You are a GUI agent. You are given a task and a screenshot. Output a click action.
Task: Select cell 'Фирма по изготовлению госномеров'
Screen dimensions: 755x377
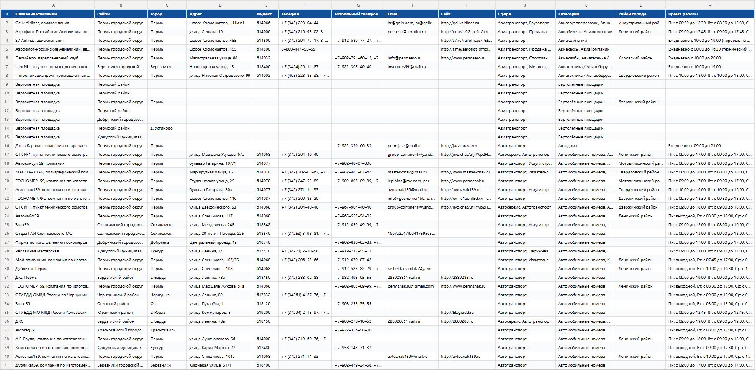point(54,242)
